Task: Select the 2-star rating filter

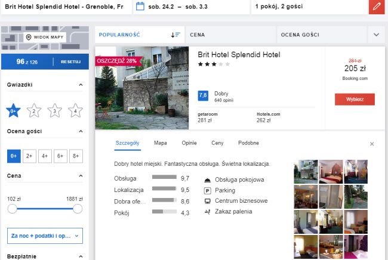Action: [x=34, y=110]
